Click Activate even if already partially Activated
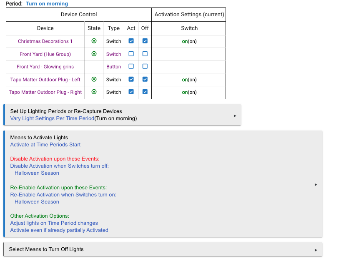This screenshot has height=259, width=359. (59, 230)
